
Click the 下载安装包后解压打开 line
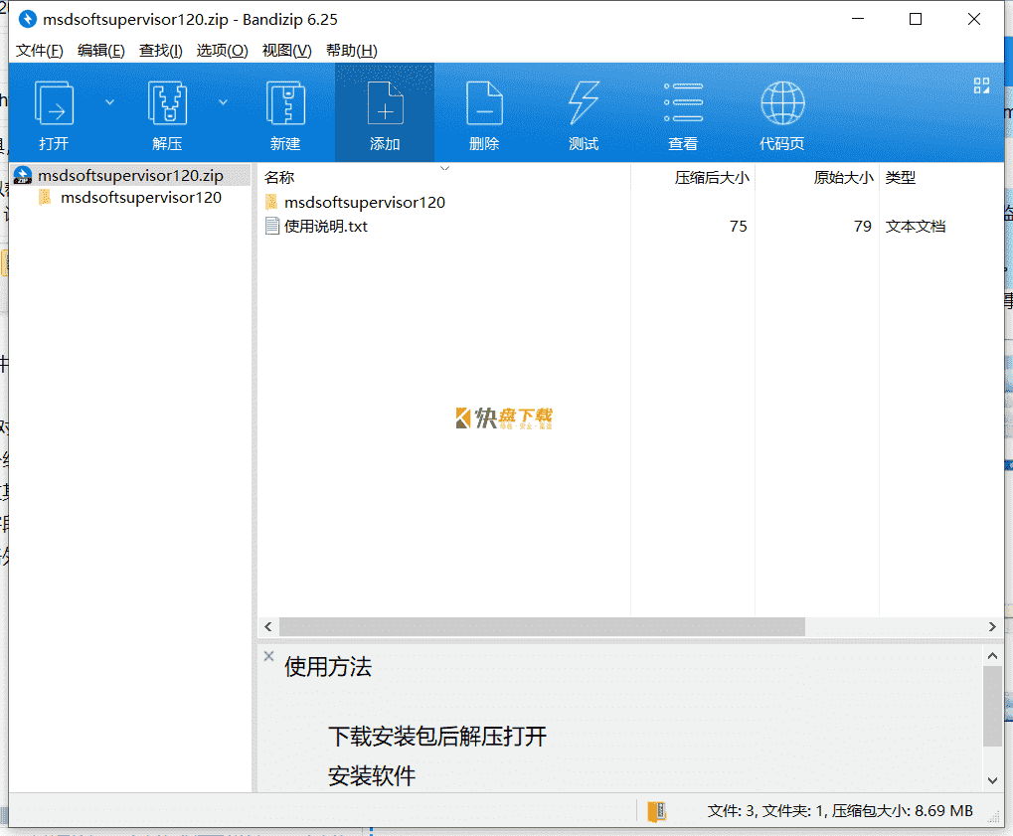coord(437,737)
